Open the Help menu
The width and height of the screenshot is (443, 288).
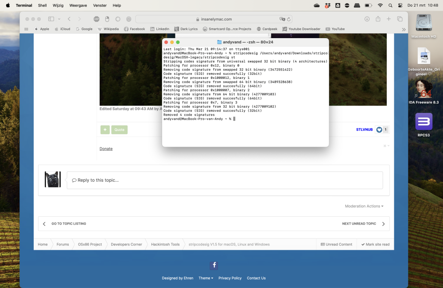pos(117,5)
